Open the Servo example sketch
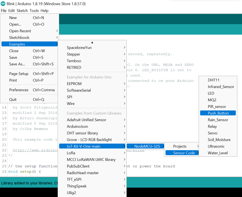The width and height of the screenshot is (242, 197). pyautogui.click(x=218, y=133)
